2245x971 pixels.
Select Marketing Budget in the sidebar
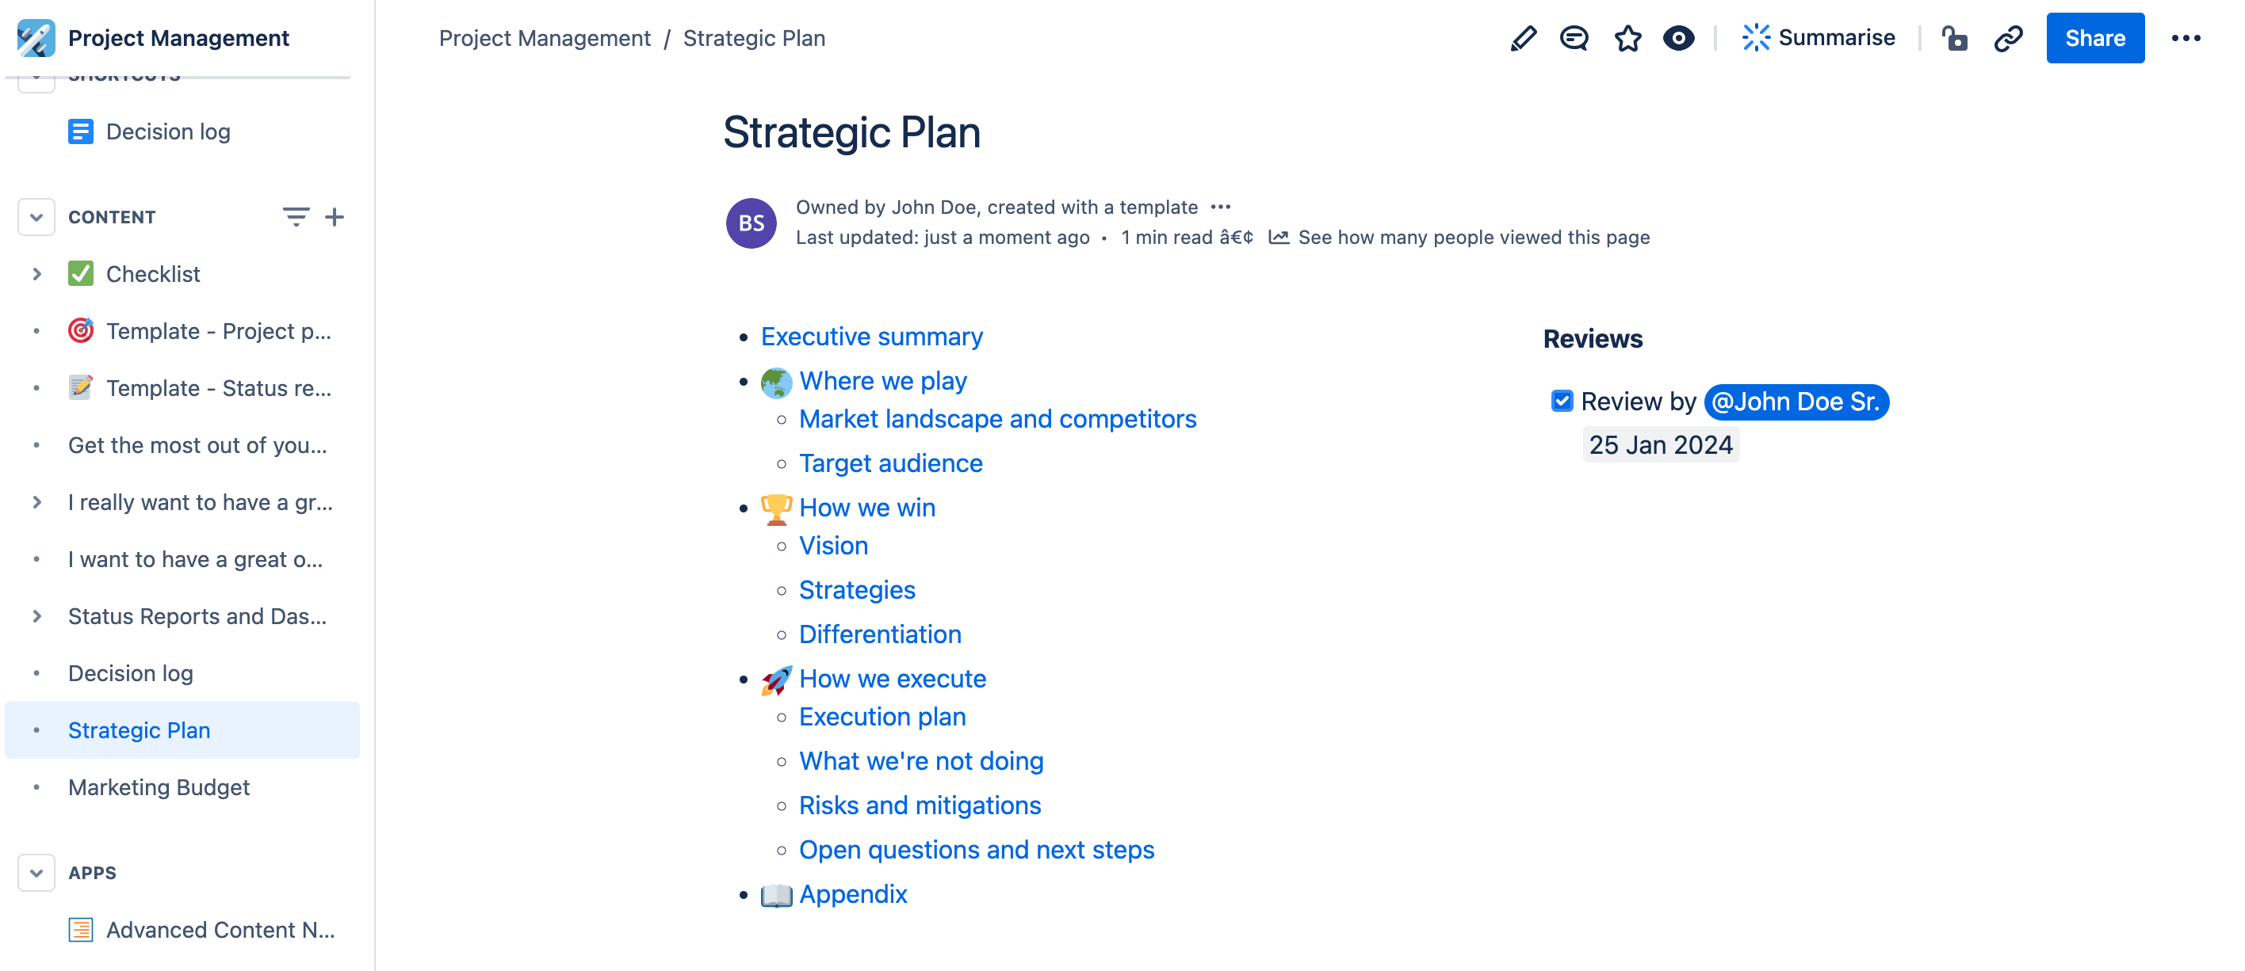pyautogui.click(x=158, y=787)
